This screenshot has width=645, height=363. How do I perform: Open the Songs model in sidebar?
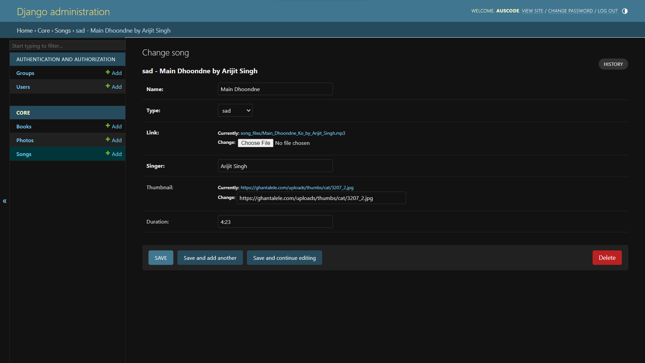click(24, 154)
